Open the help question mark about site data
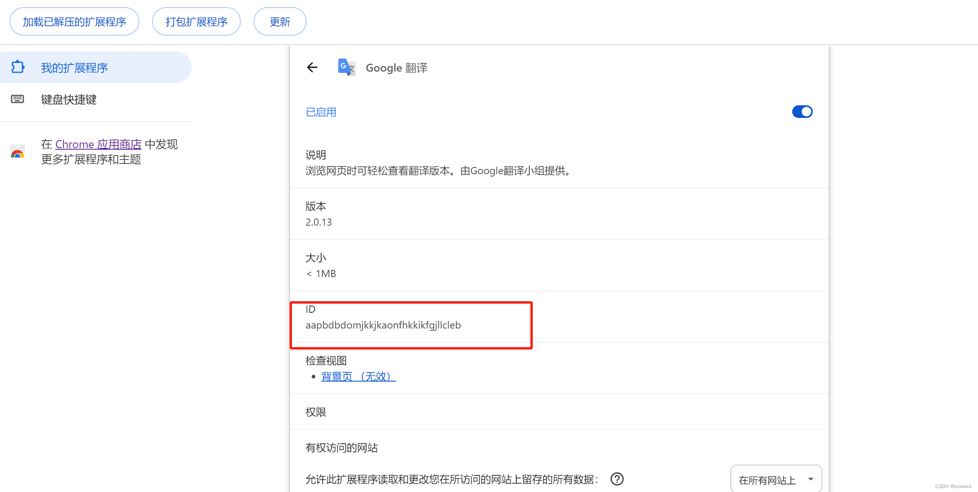This screenshot has width=978, height=492. (x=616, y=479)
